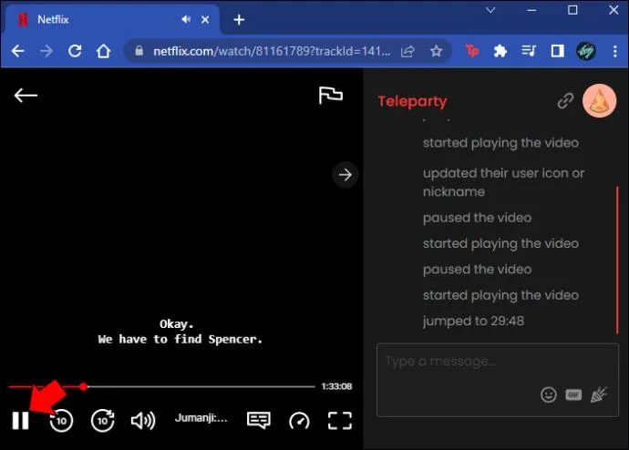Open media controls in toolbar
Image resolution: width=629 pixels, height=450 pixels.
coord(529,51)
